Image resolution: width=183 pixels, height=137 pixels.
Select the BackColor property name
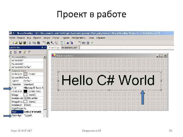pyautogui.click(x=17, y=74)
